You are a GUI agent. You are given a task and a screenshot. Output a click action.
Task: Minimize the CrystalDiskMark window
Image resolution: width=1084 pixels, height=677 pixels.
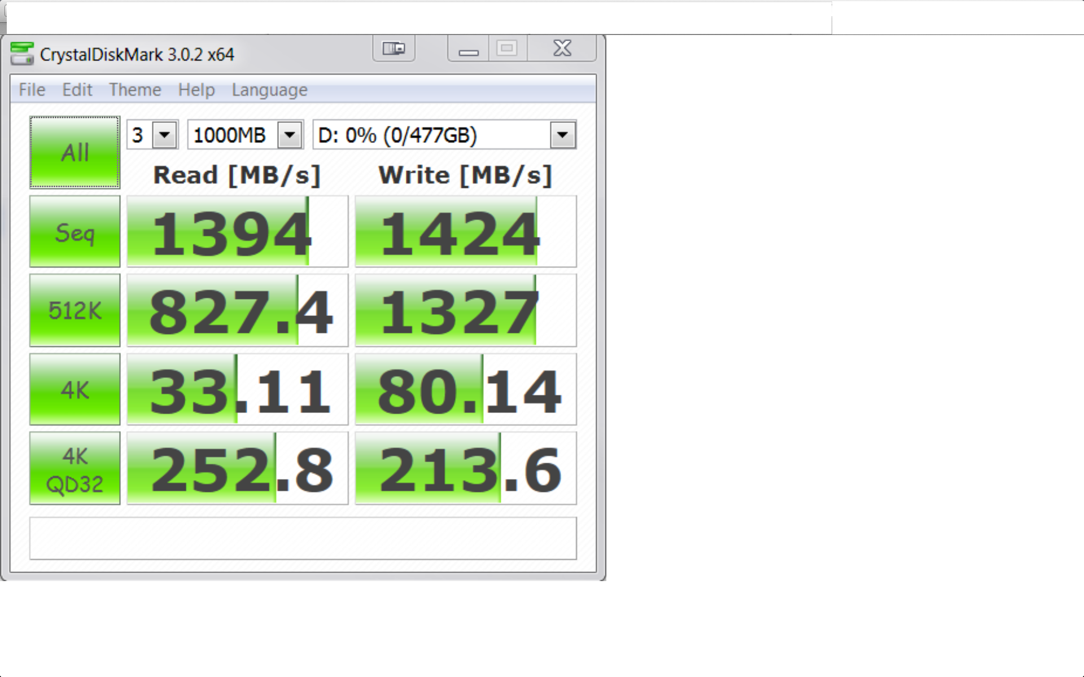(x=468, y=50)
